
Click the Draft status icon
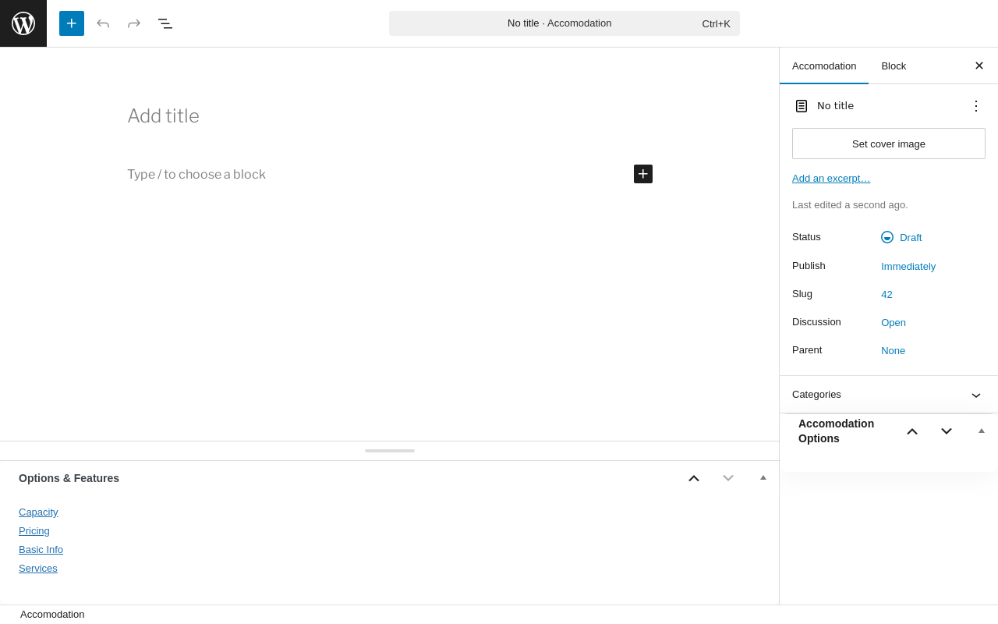[887, 237]
